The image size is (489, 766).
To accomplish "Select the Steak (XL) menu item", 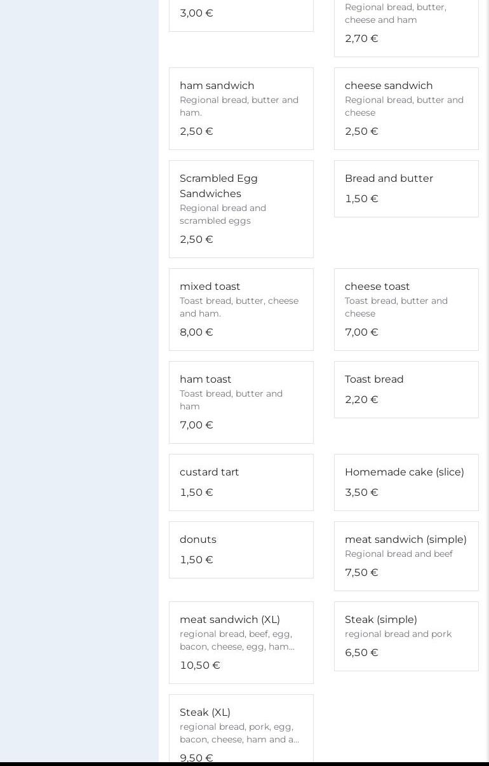I will 241,731.
